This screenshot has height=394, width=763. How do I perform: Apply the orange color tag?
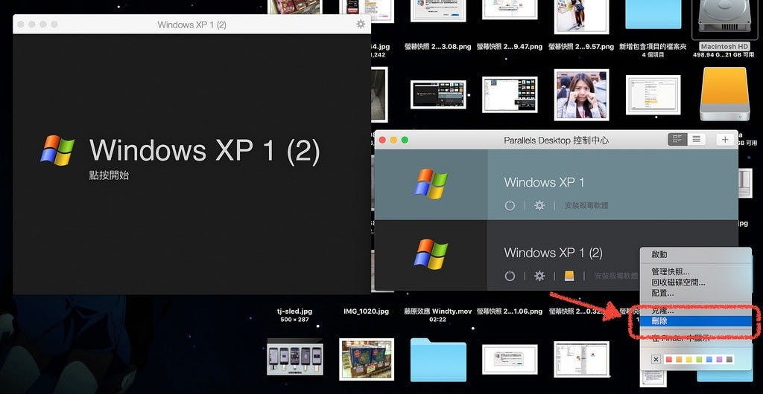coord(679,360)
